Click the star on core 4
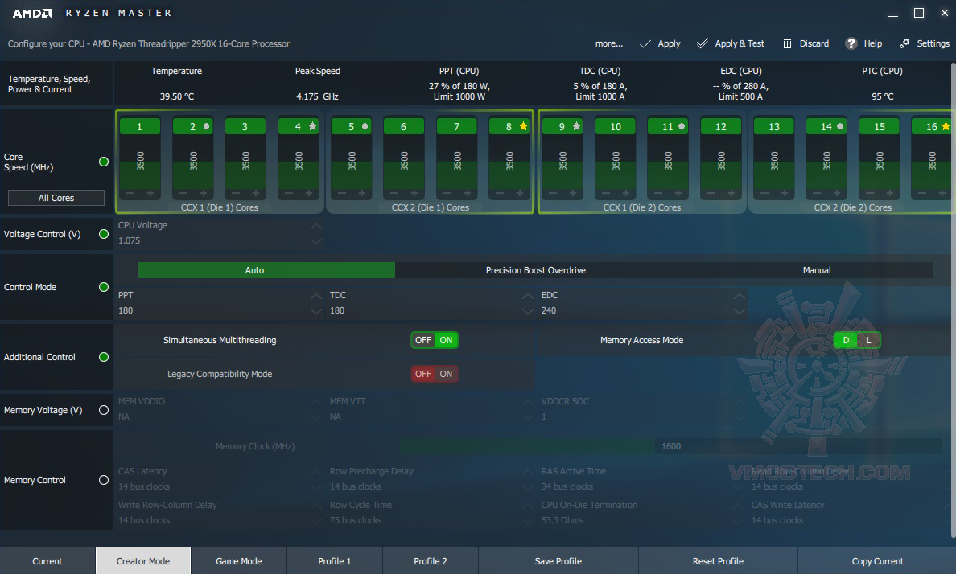The image size is (956, 574). point(313,126)
